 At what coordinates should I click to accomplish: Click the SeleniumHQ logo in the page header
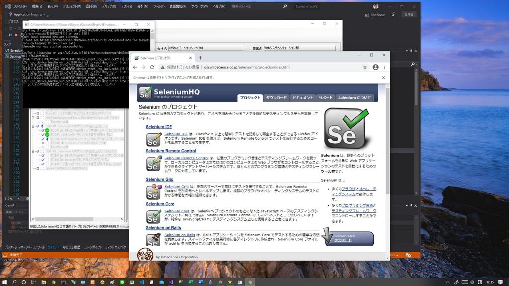pyautogui.click(x=170, y=92)
